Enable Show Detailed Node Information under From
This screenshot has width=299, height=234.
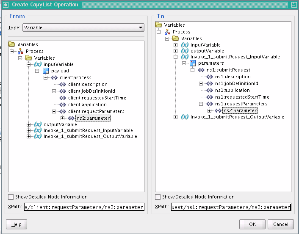click(11, 197)
